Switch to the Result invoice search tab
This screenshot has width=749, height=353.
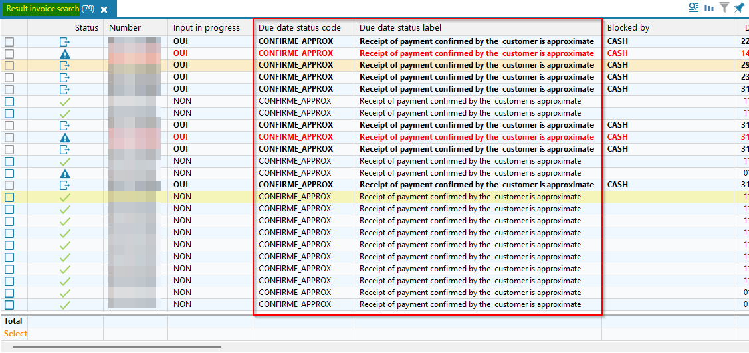point(43,9)
